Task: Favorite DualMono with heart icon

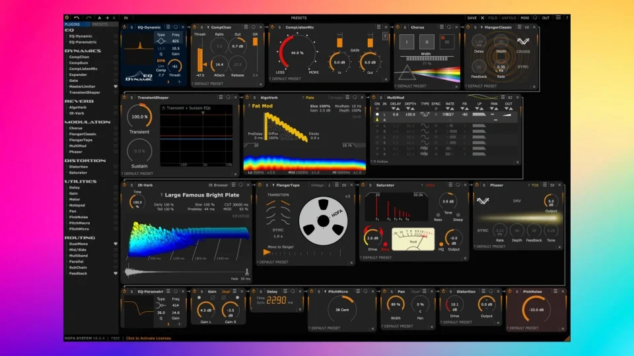Action: click(x=115, y=244)
